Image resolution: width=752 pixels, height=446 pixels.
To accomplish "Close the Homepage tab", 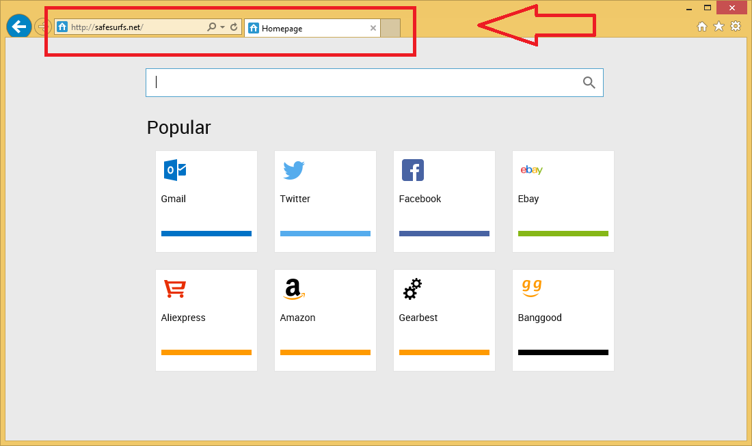I will point(373,28).
